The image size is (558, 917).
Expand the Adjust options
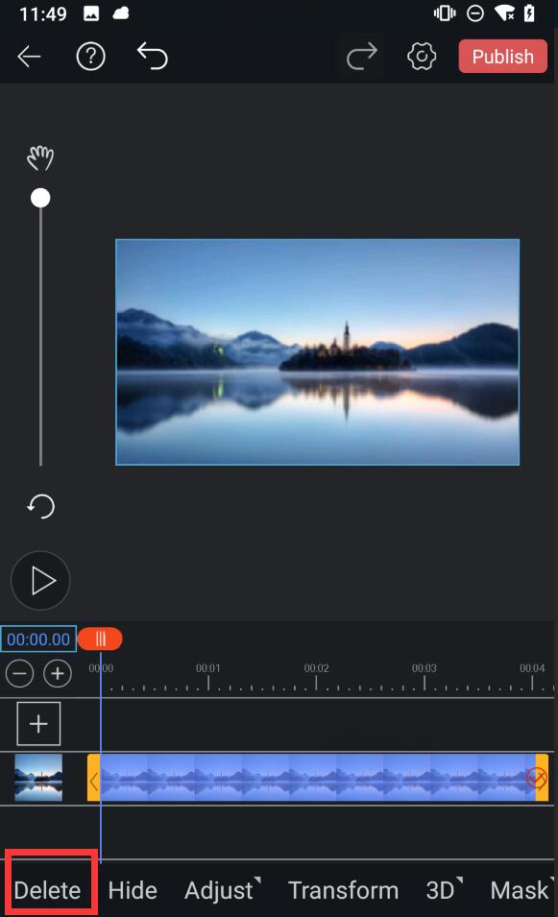[x=222, y=891]
